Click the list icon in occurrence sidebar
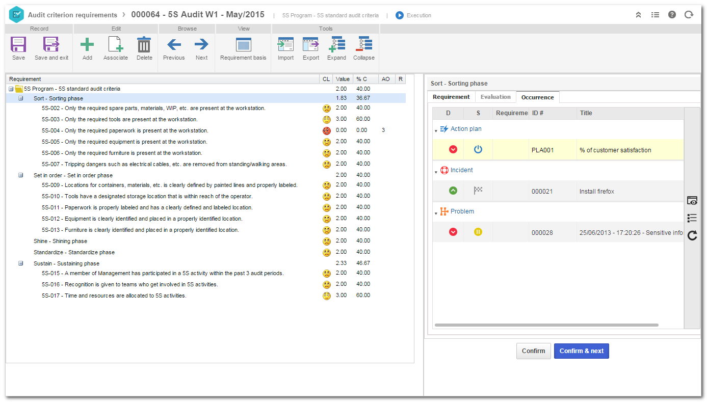The height and width of the screenshot is (402, 707). point(692,218)
